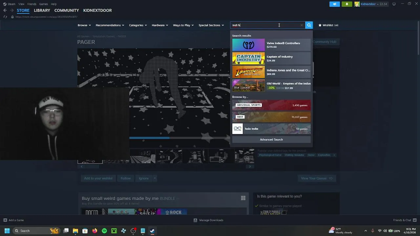The image size is (420, 236).
Task: Switch to the STORE tab
Action: (23, 10)
